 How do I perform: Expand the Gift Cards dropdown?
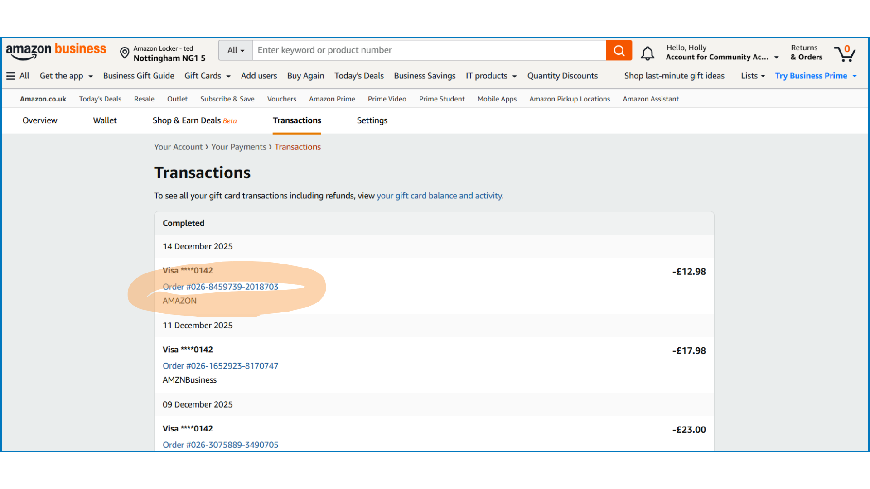pyautogui.click(x=208, y=76)
